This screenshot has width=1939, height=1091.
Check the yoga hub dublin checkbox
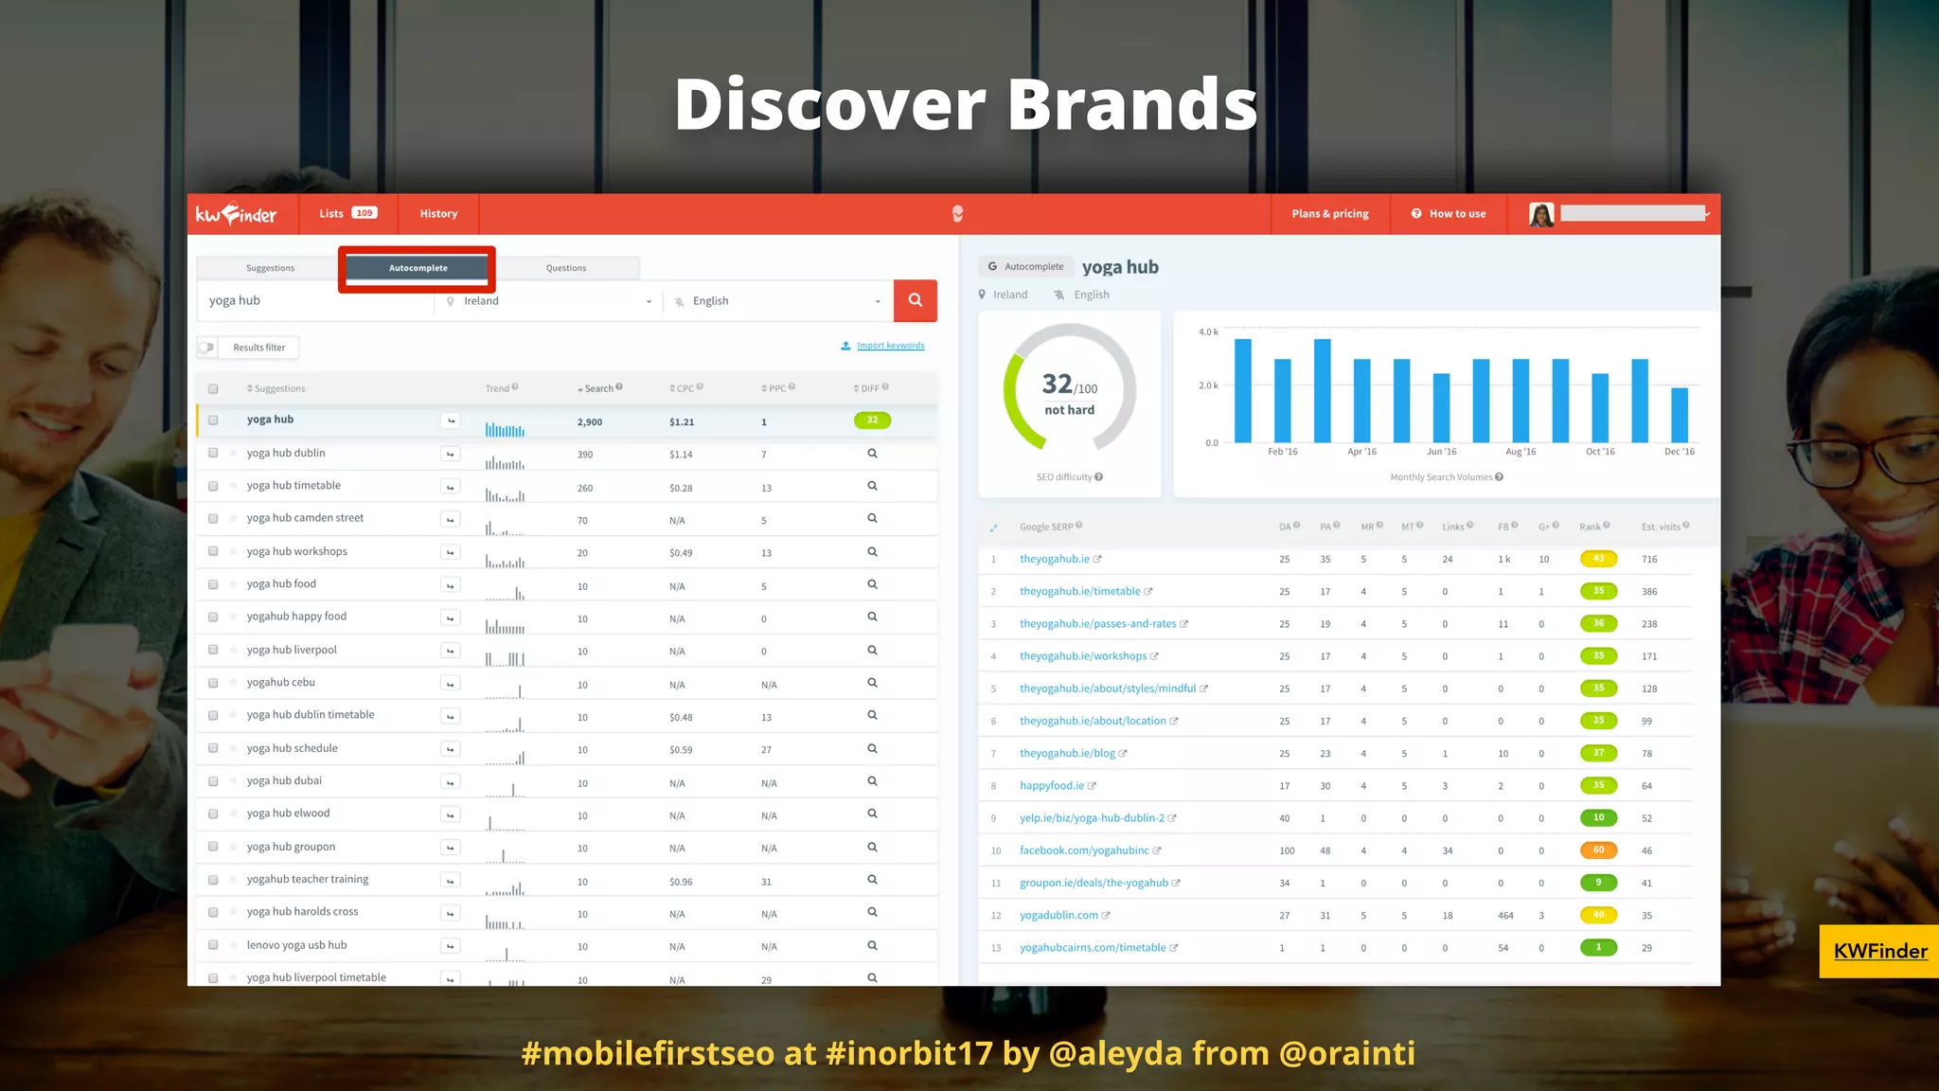pyautogui.click(x=213, y=454)
